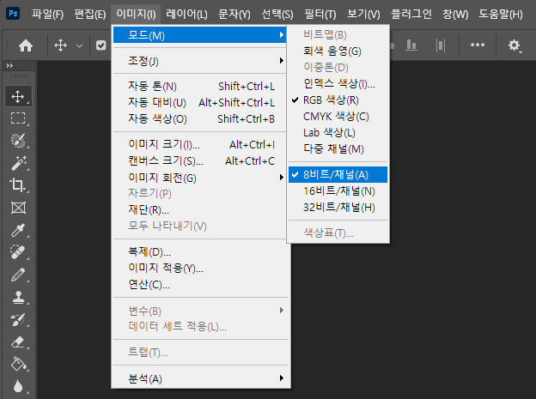Open the tool preset picker chevron
Image resolution: width=536 pixels, height=399 pixels.
point(79,45)
